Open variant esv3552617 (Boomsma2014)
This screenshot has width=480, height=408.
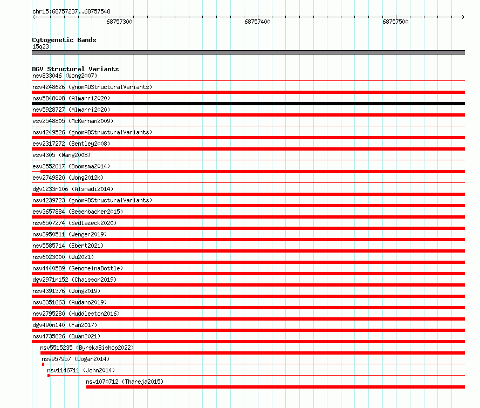pos(71,166)
